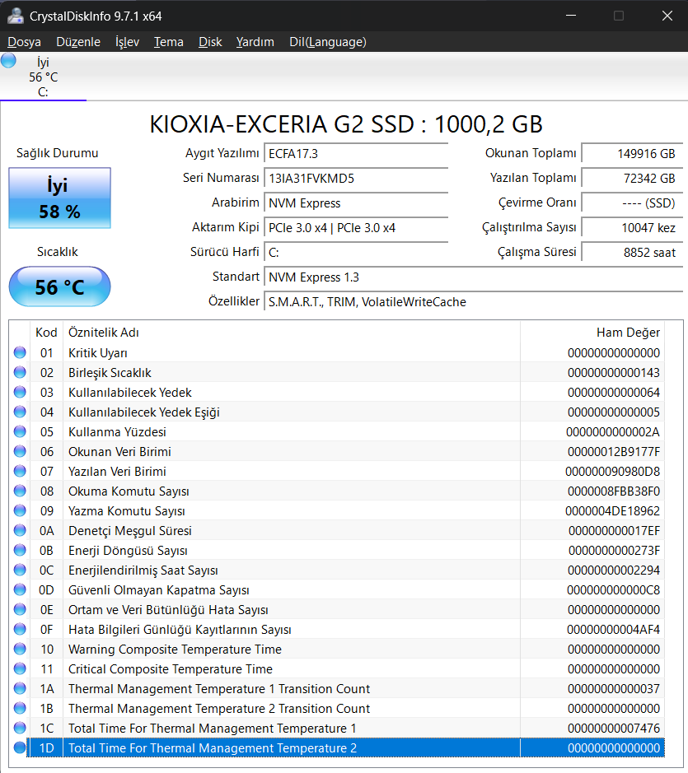
Task: Click raw value 00000090980D8
Action: (x=612, y=472)
